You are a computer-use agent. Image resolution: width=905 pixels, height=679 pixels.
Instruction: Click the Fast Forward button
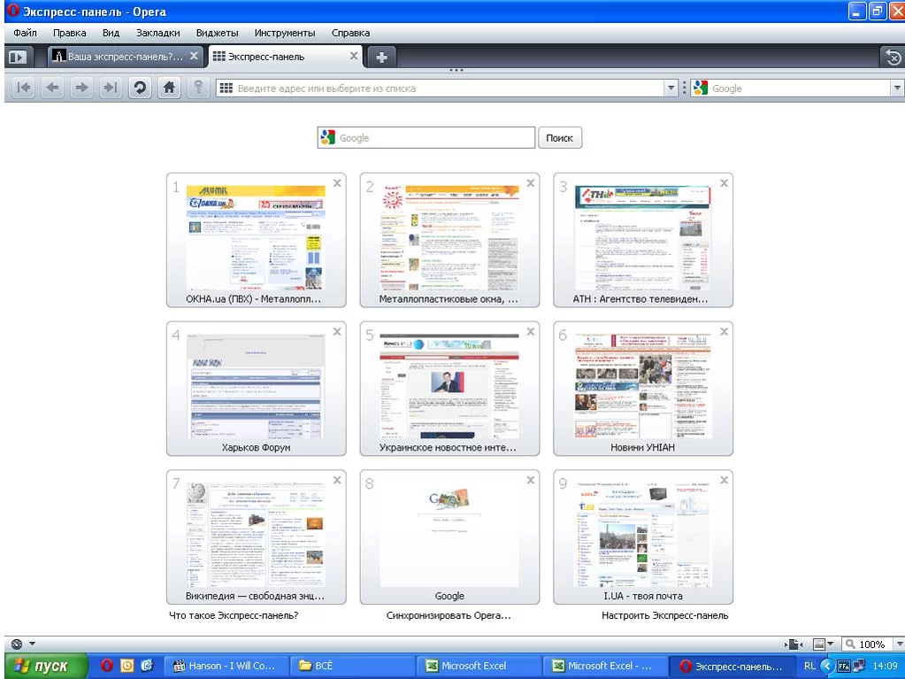(111, 88)
